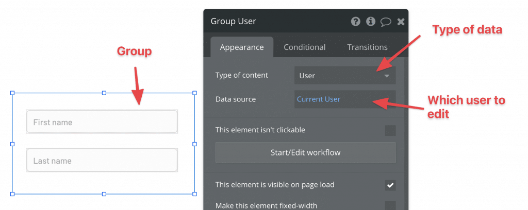Open the comment bubble icon
This screenshot has height=210, width=528.
point(385,22)
